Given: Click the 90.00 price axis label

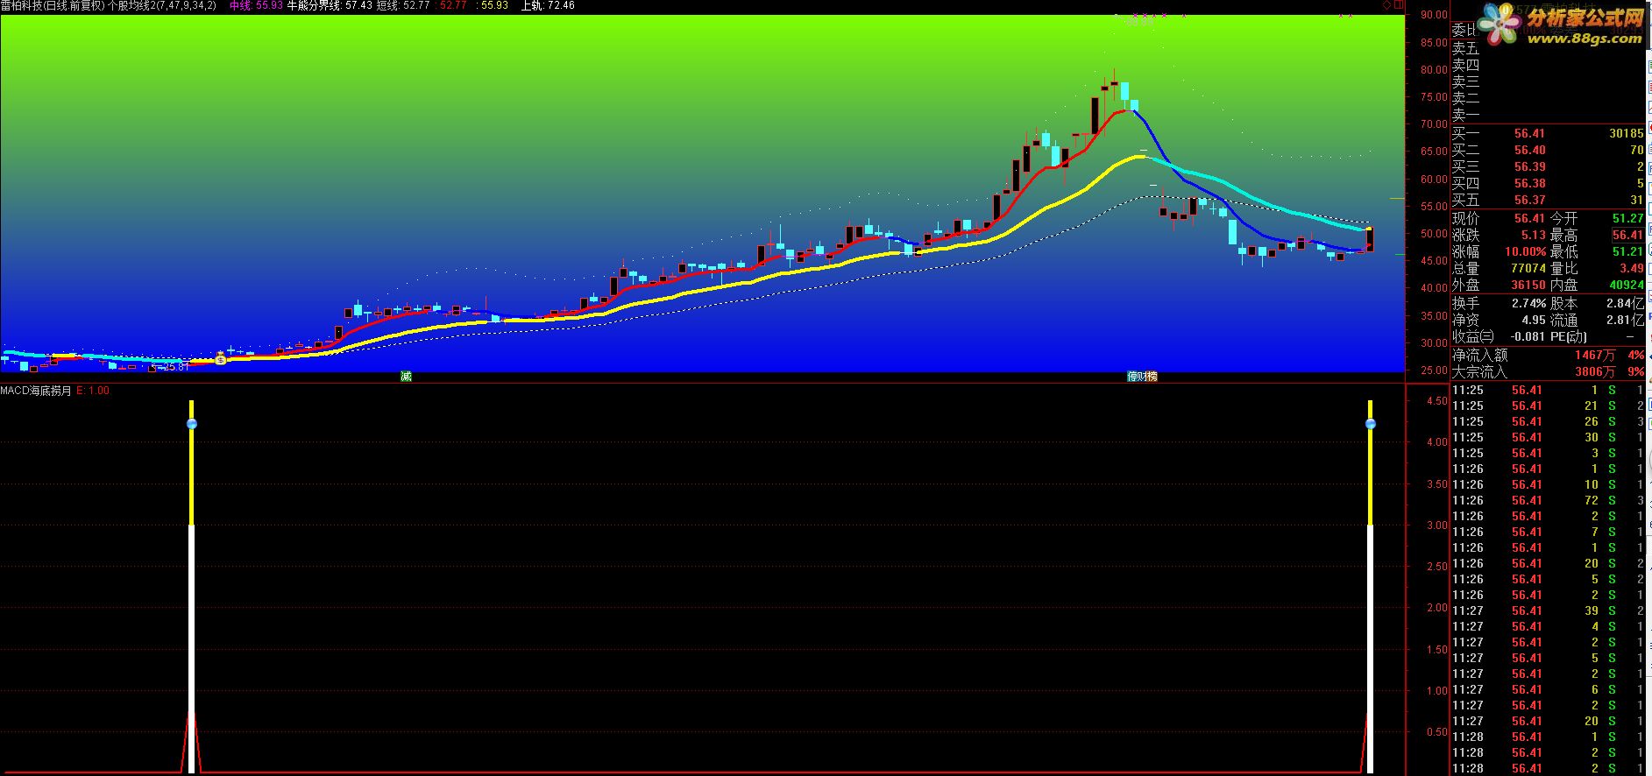Looking at the screenshot, I should [x=1434, y=15].
